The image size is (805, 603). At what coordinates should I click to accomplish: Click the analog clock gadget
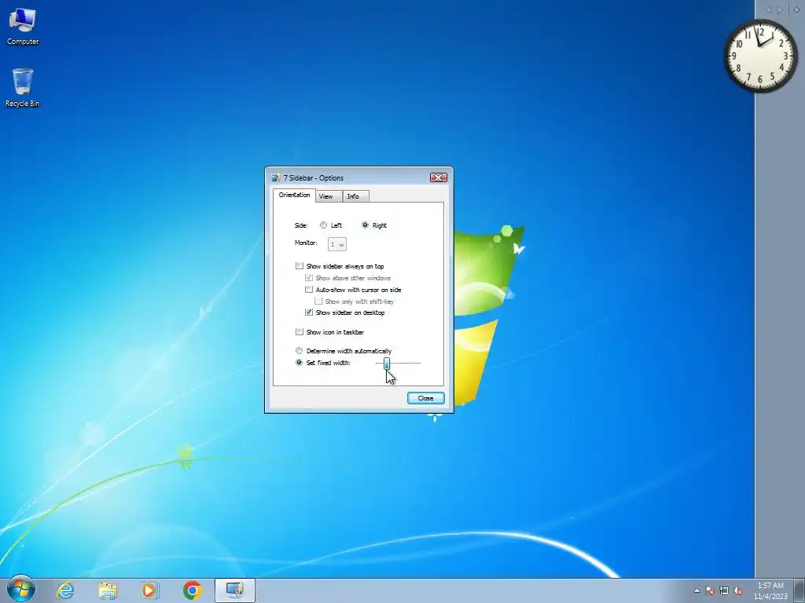tap(760, 56)
